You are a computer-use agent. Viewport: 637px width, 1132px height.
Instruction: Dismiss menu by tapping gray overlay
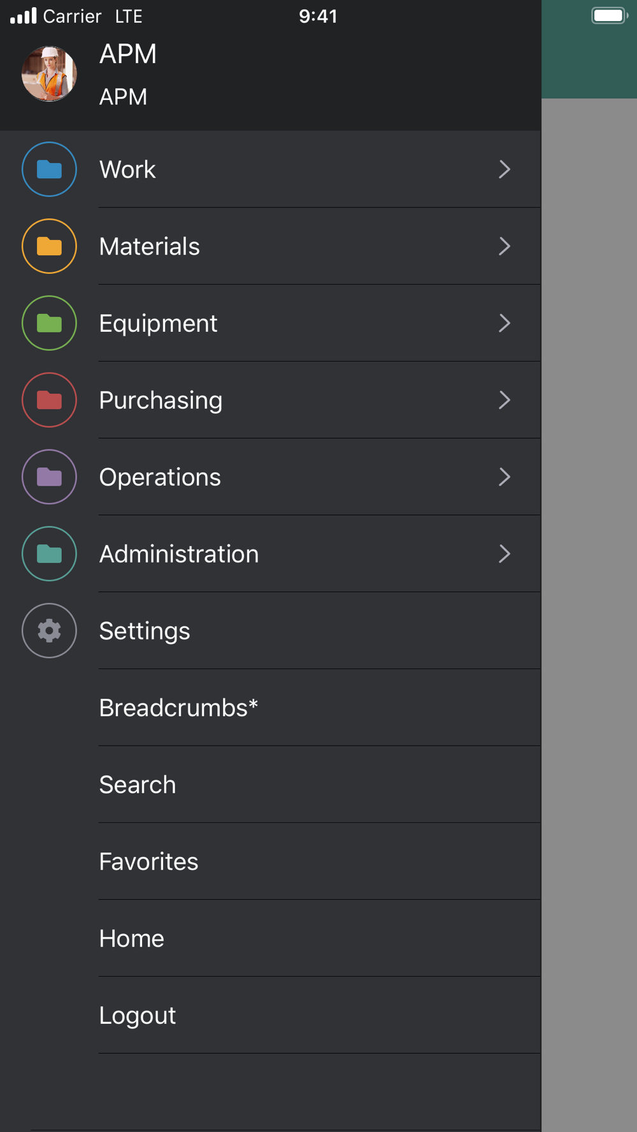click(x=589, y=615)
